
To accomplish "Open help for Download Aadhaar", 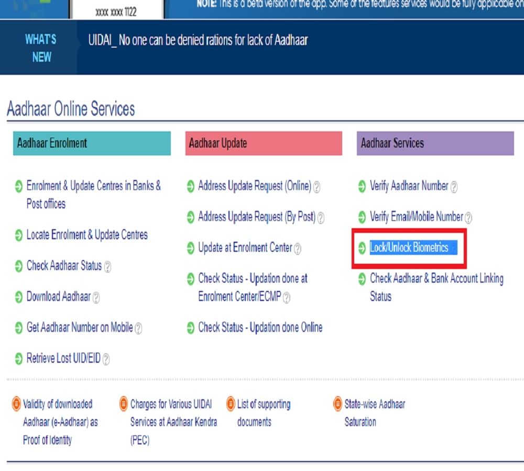I will [95, 297].
